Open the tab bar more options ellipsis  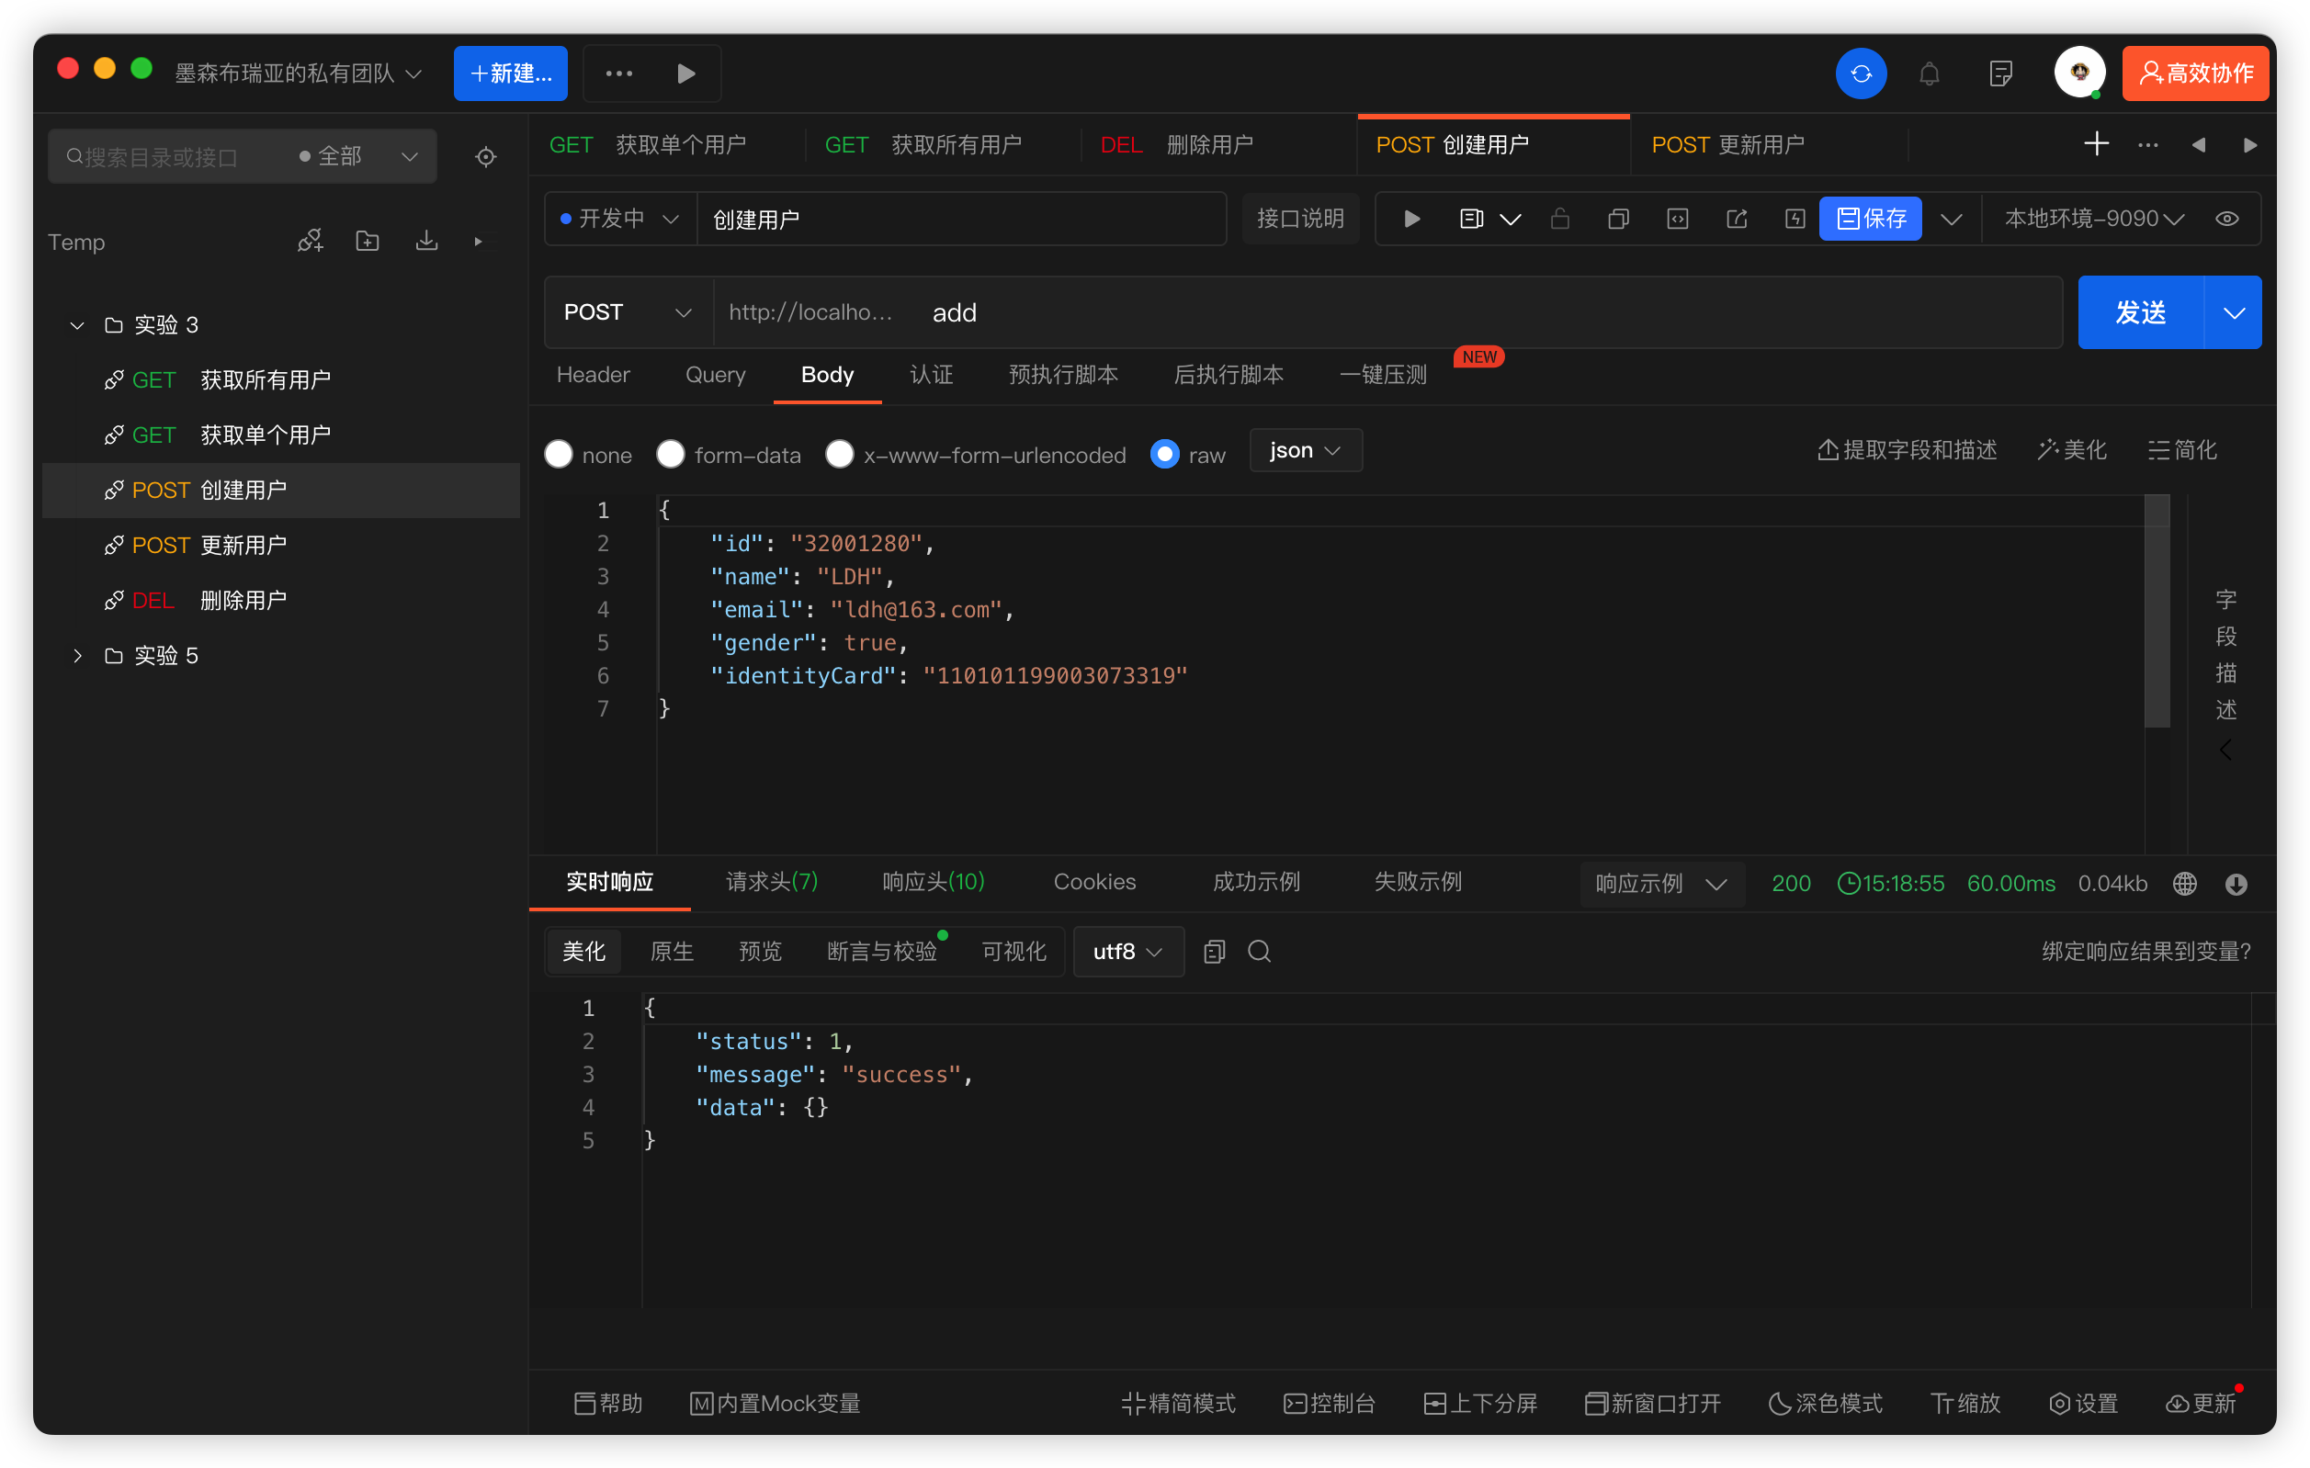click(2148, 145)
